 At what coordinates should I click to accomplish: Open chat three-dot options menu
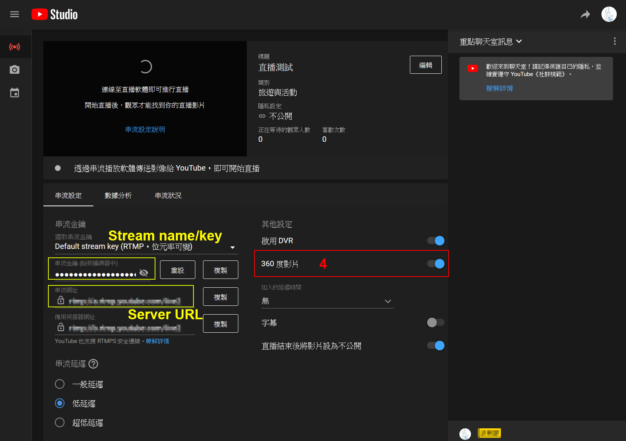614,41
